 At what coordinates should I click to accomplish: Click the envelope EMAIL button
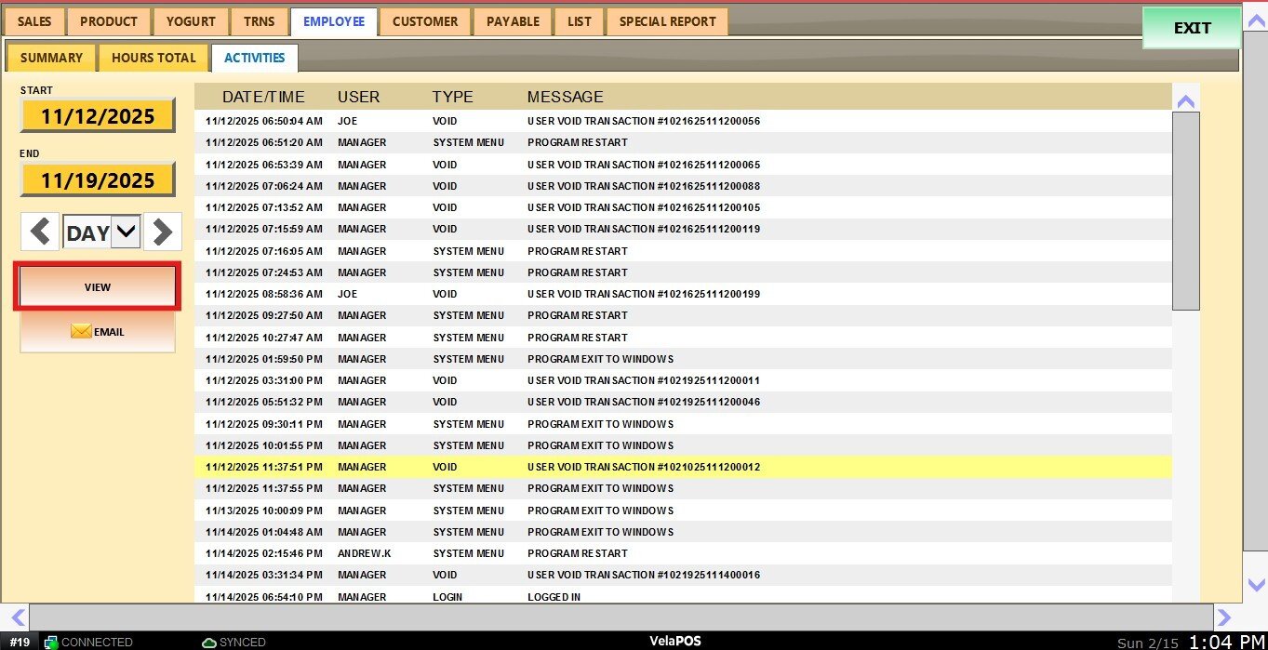point(98,332)
